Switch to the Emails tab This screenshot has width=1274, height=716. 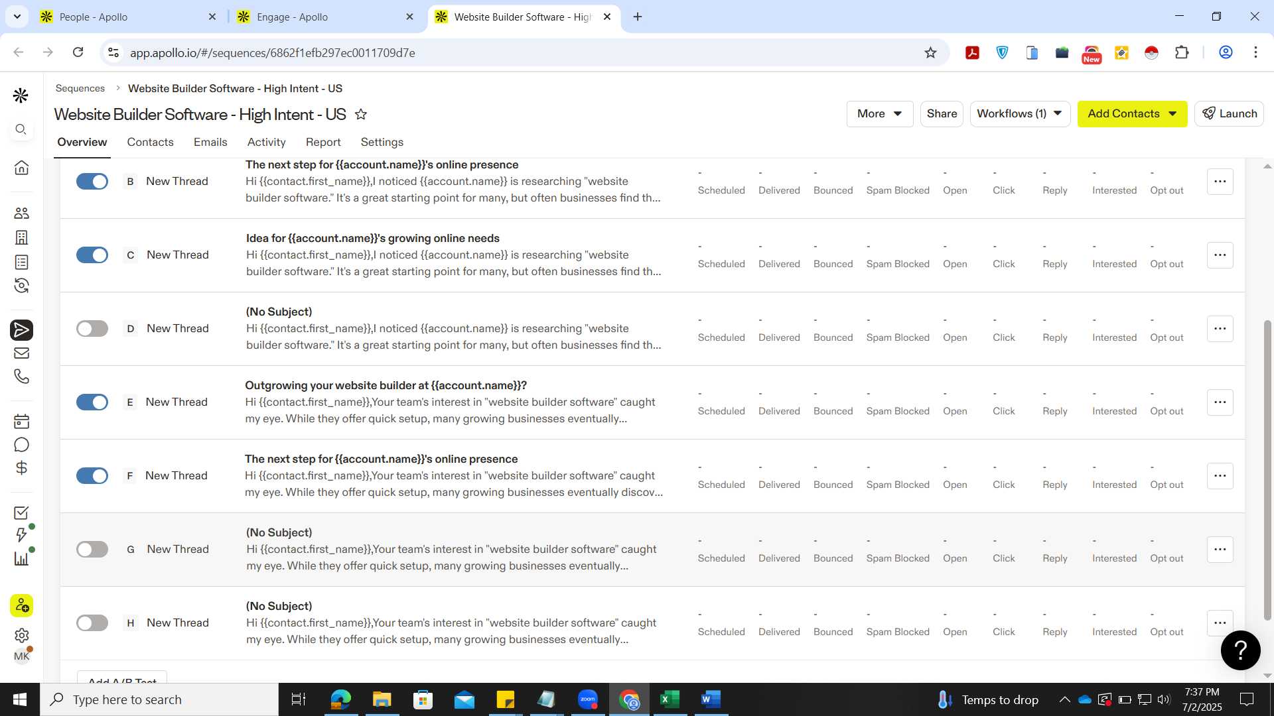click(x=210, y=142)
